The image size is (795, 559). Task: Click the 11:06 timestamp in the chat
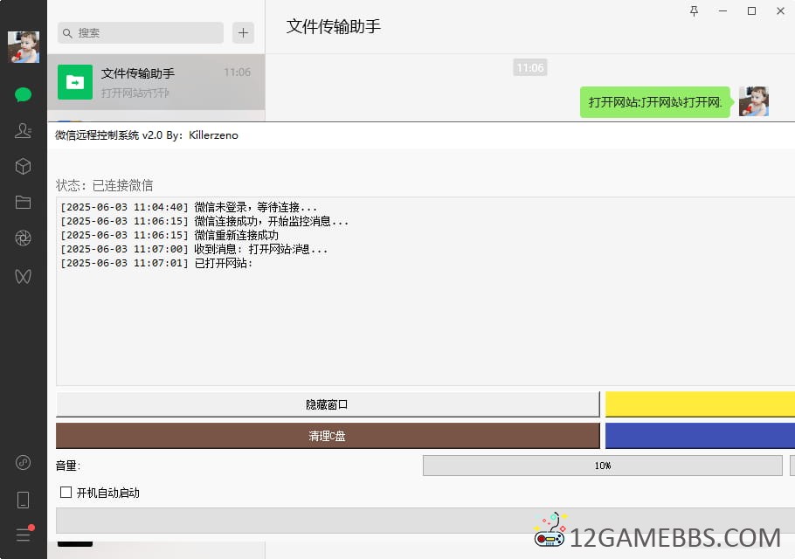tap(529, 68)
